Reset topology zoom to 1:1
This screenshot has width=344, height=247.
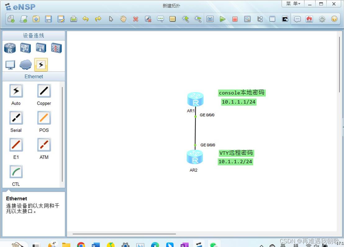click(x=210, y=19)
